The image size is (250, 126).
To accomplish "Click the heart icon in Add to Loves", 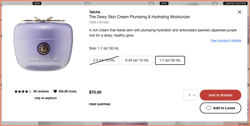I will (x=209, y=108).
